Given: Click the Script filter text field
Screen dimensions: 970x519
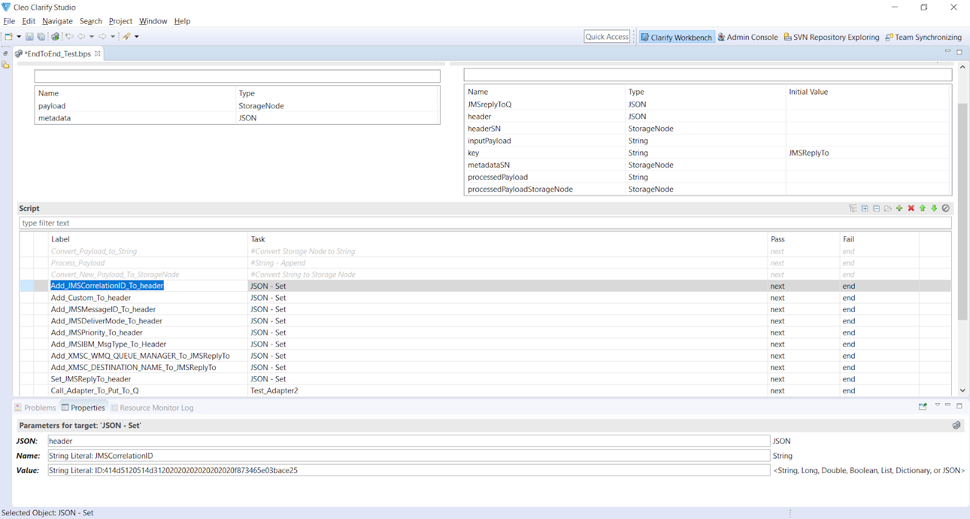Looking at the screenshot, I should click(x=485, y=223).
